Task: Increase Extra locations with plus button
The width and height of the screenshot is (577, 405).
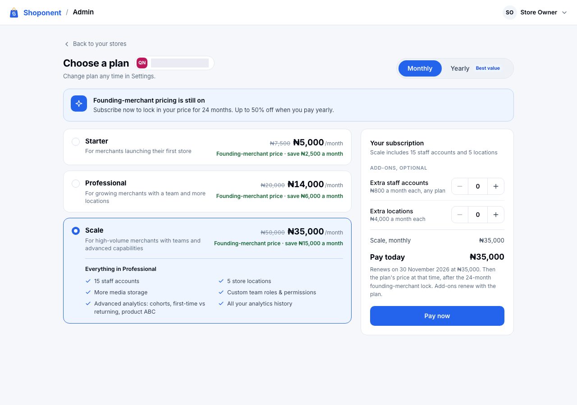Action: 496,215
